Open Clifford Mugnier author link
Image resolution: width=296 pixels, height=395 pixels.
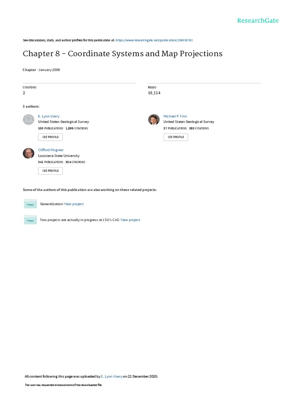[x=51, y=150]
